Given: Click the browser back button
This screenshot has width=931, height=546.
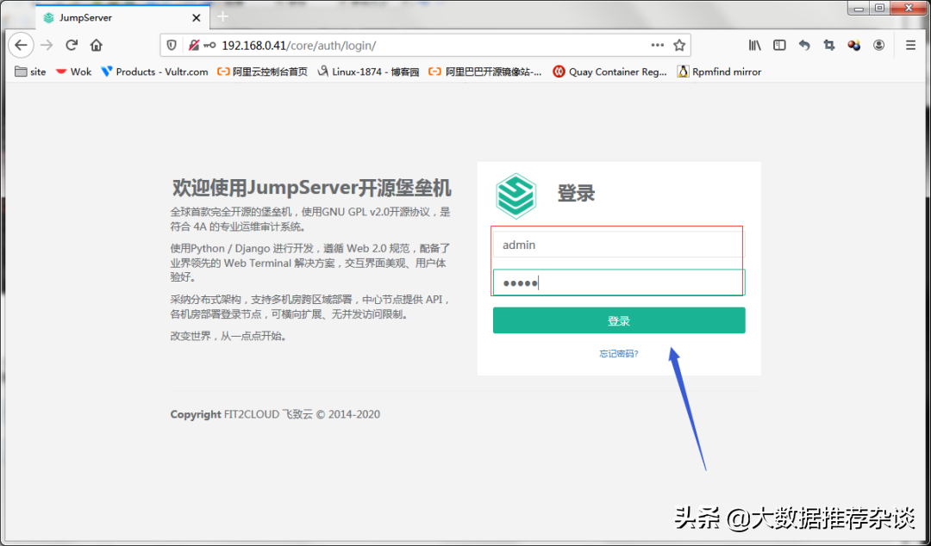Looking at the screenshot, I should (22, 45).
